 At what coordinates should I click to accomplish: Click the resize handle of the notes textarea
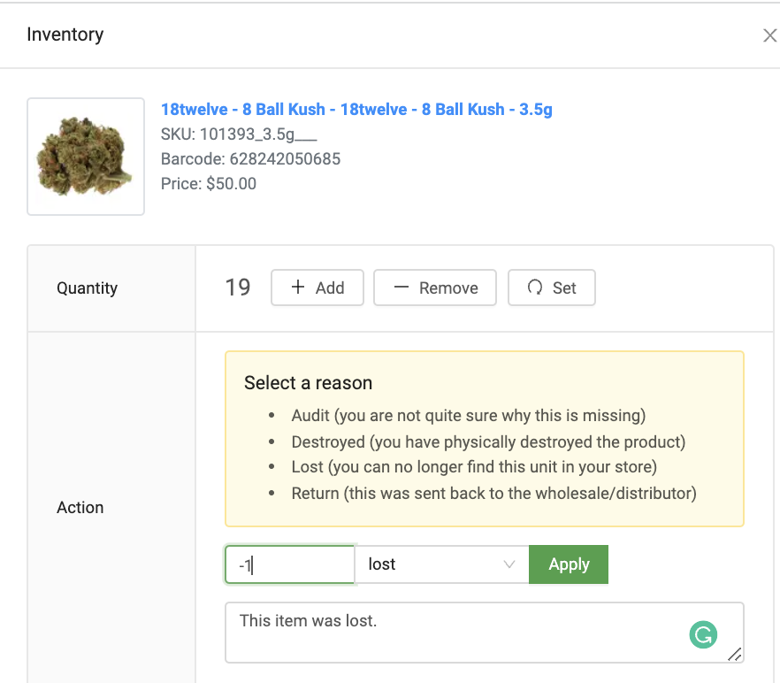(734, 654)
